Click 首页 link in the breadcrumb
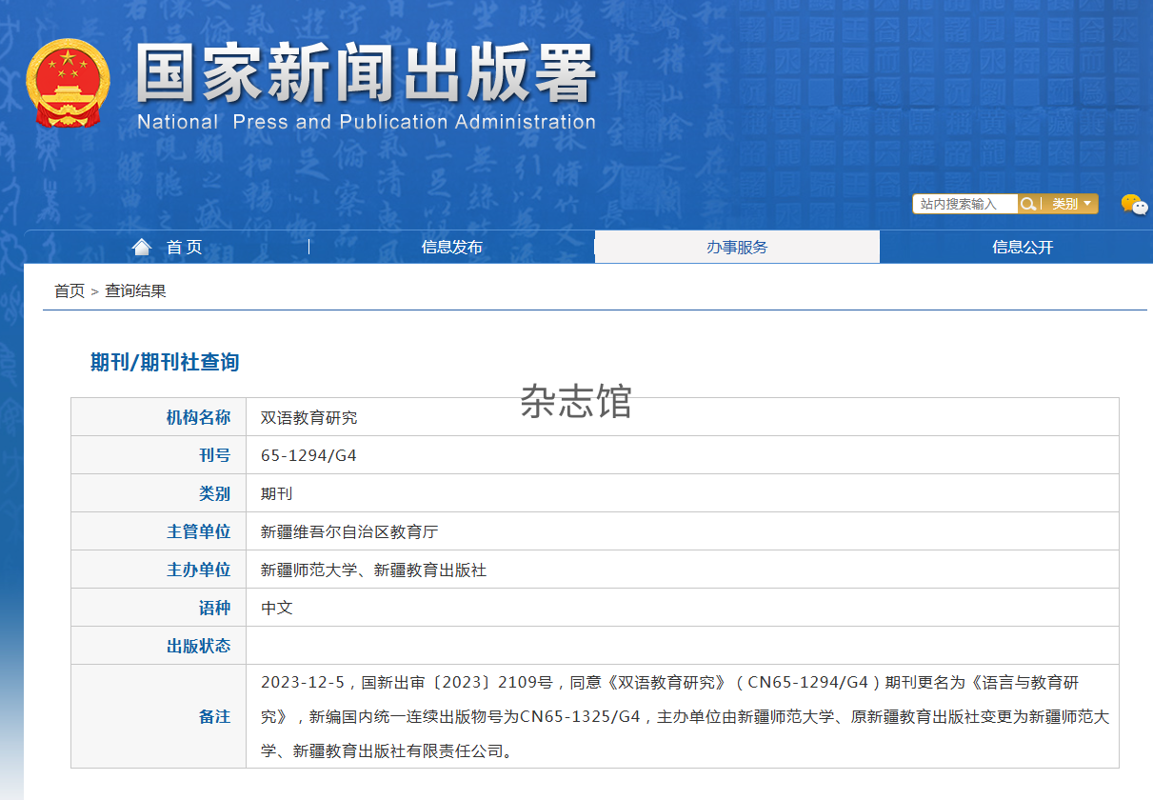 click(x=69, y=291)
